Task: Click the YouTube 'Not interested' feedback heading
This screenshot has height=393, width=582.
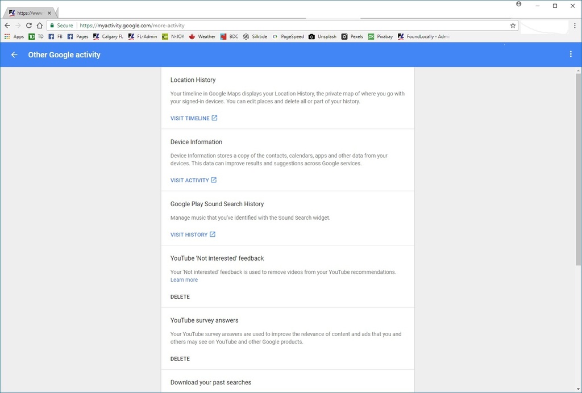Action: click(x=217, y=258)
